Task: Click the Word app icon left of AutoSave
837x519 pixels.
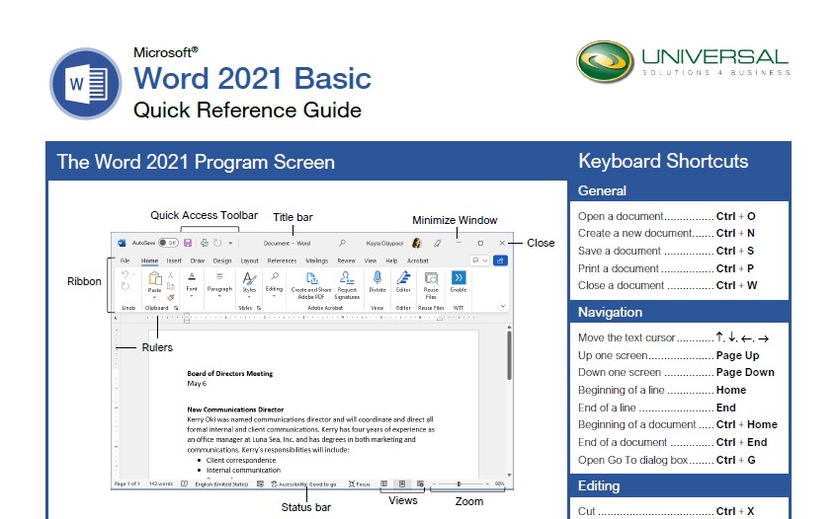Action: coord(122,243)
